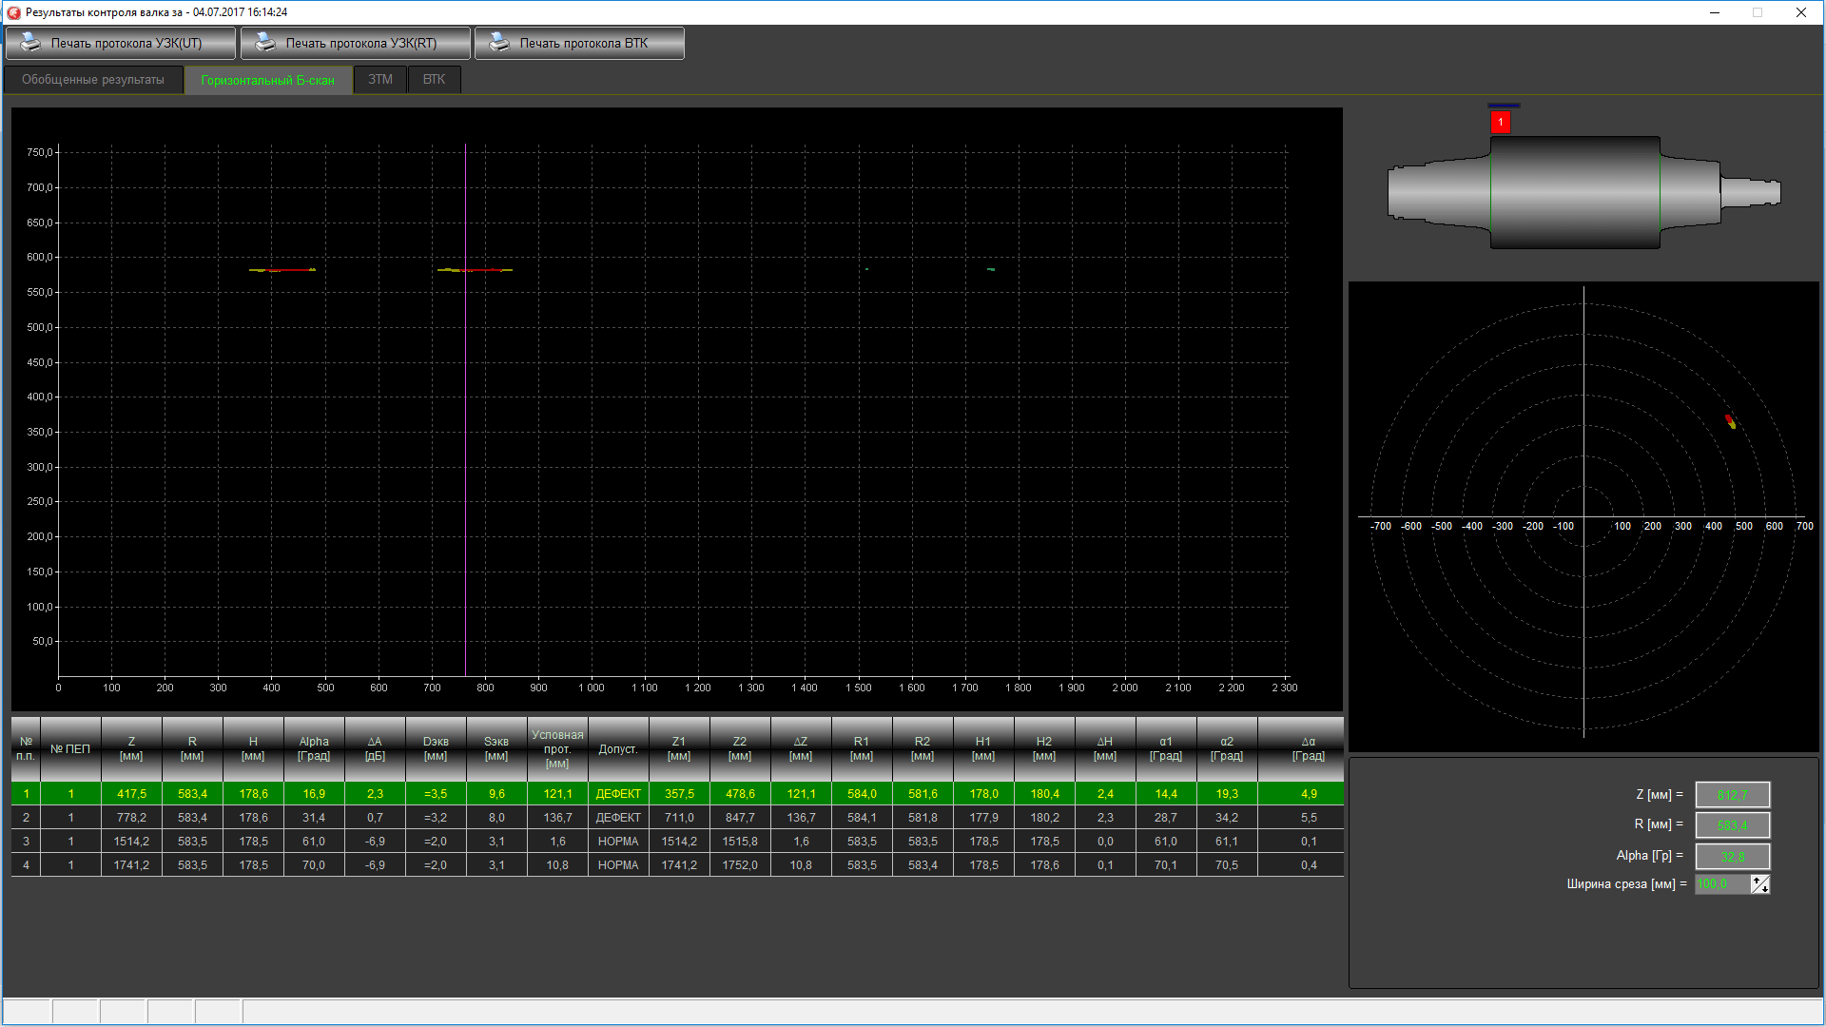
Task: Click the Условная прот. column header
Action: pos(557,749)
